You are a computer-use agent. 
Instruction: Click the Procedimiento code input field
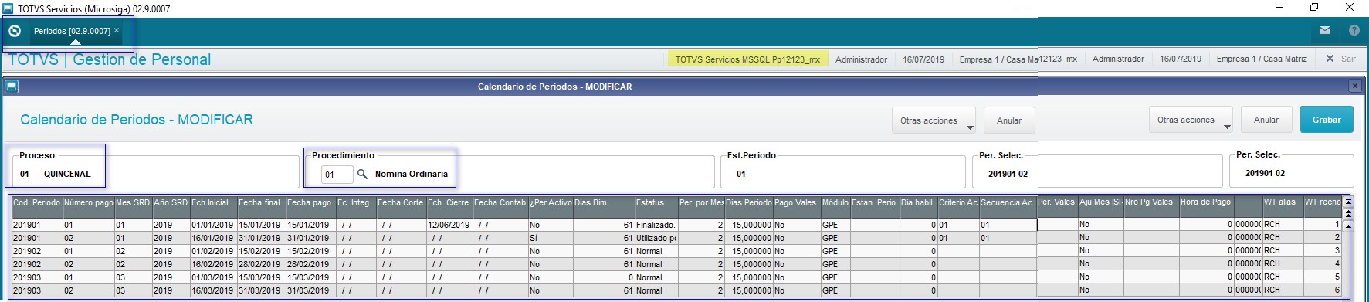[337, 175]
